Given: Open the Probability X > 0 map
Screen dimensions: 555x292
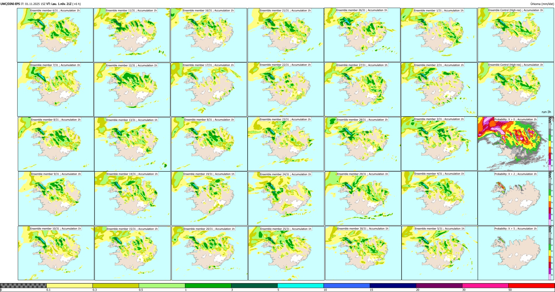Looking at the screenshot, I should (x=516, y=144).
